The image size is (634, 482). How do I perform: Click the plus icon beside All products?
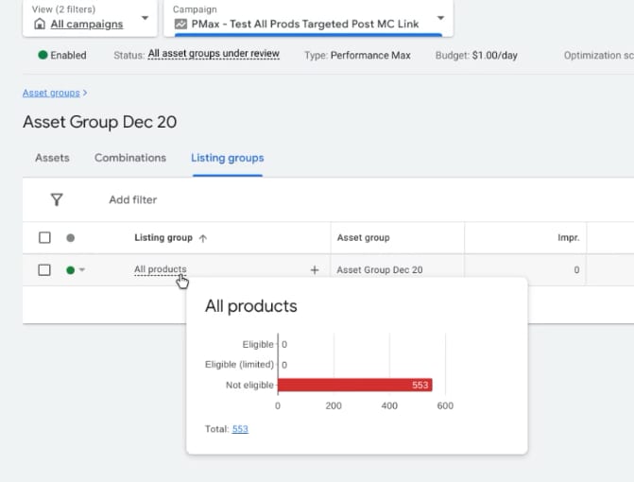click(315, 269)
